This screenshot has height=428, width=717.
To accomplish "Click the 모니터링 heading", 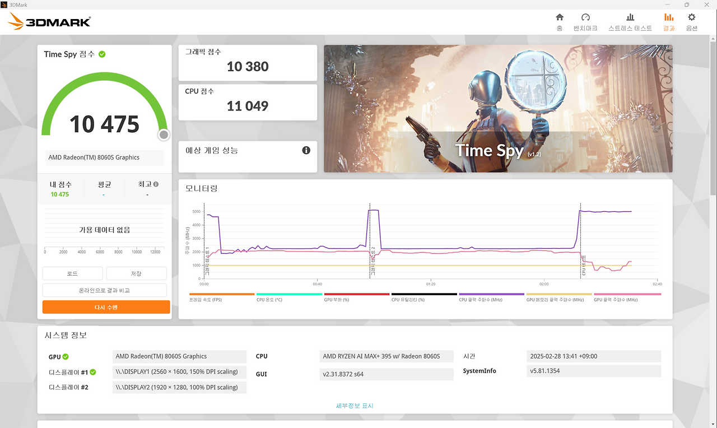I will [x=201, y=188].
